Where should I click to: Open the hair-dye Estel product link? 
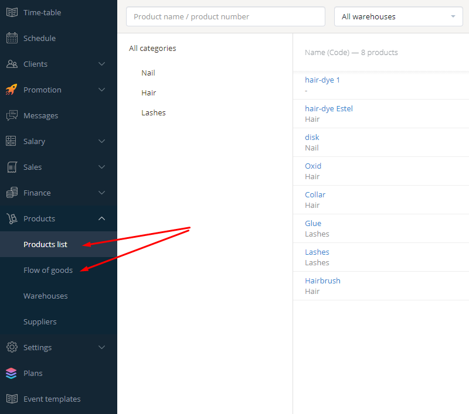(329, 108)
